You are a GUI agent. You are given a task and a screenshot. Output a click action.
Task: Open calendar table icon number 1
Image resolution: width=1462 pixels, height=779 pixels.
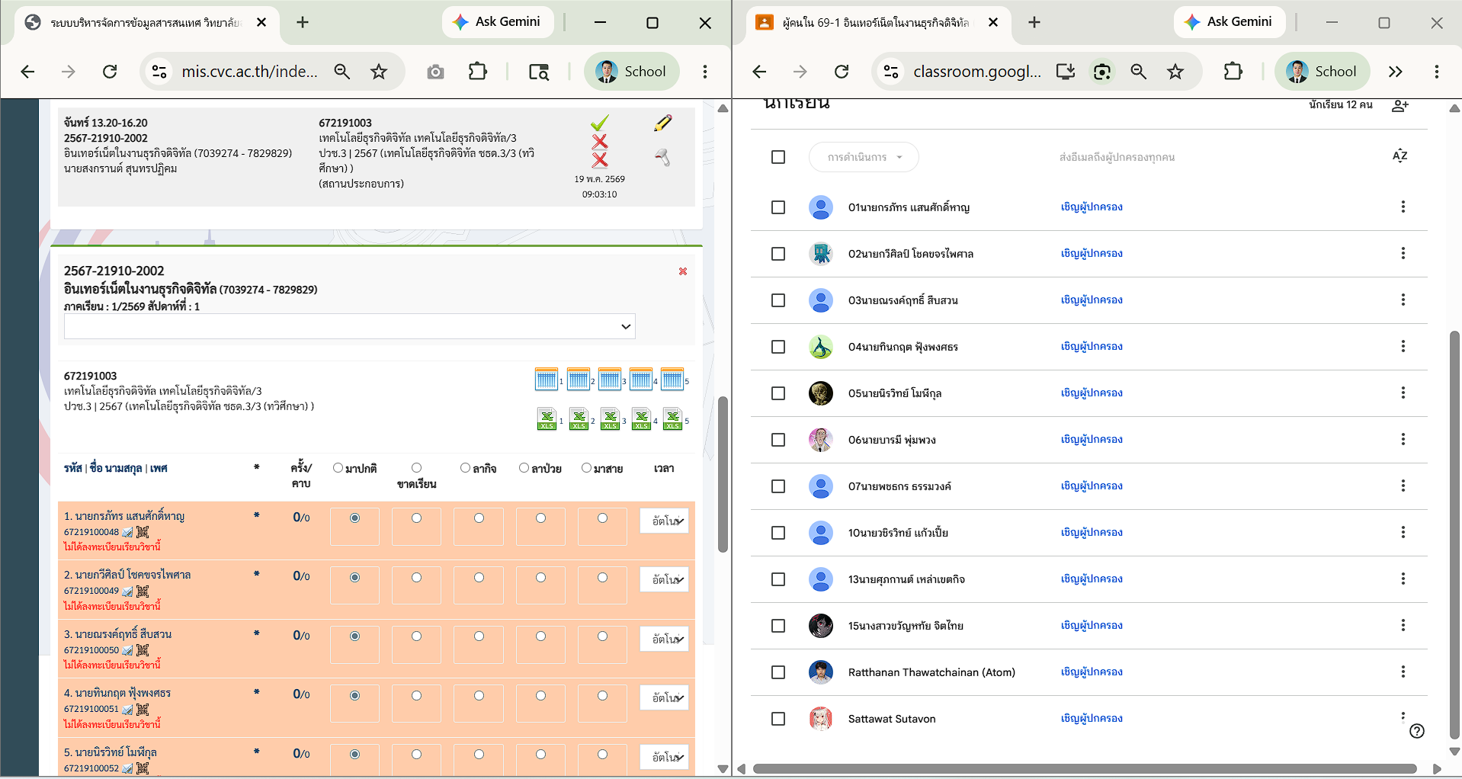point(546,379)
